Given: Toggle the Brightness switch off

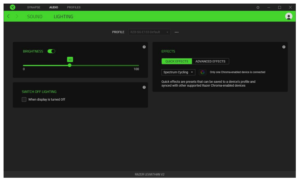Looking at the screenshot, I should click(x=51, y=51).
